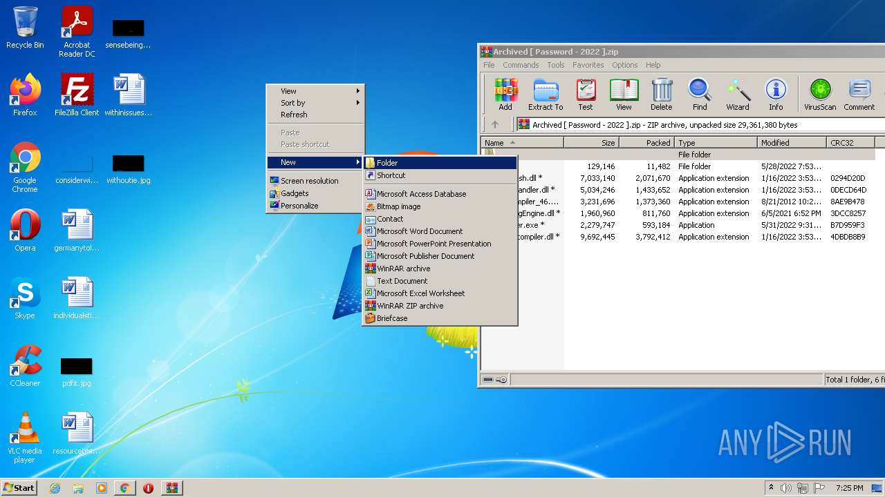The image size is (885, 497).
Task: Select VLC media player desktop icon
Action: (25, 438)
